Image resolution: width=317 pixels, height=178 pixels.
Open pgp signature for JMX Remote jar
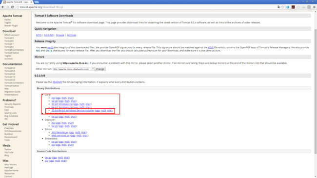point(72,133)
